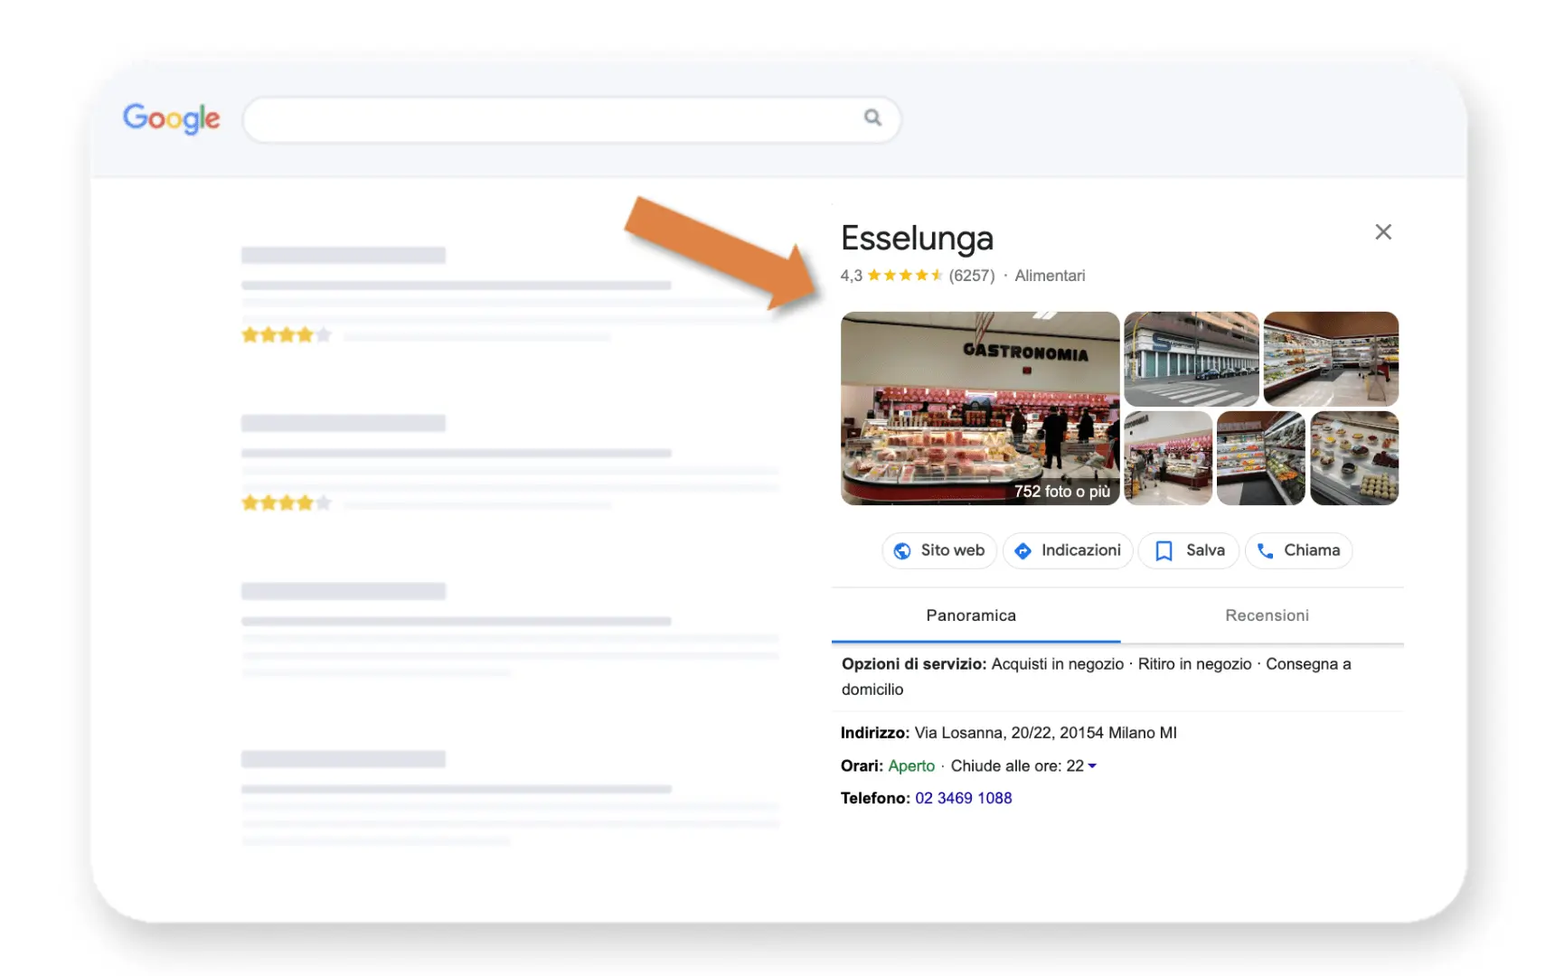Open the Sito web button
The image size is (1555, 976).
(x=939, y=550)
